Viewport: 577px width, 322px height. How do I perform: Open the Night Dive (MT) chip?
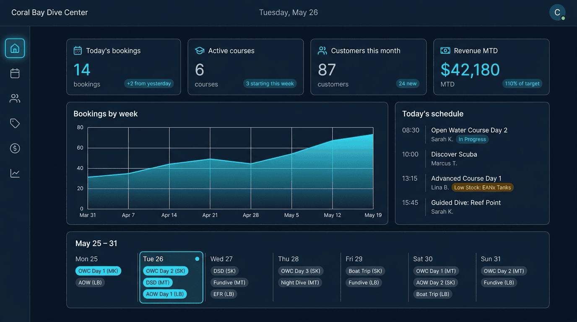(x=300, y=283)
